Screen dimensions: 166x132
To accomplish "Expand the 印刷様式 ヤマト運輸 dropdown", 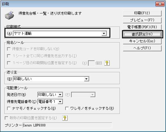I will 104,34.
